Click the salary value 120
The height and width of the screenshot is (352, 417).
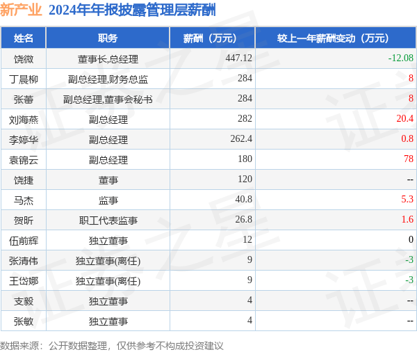[245, 179]
